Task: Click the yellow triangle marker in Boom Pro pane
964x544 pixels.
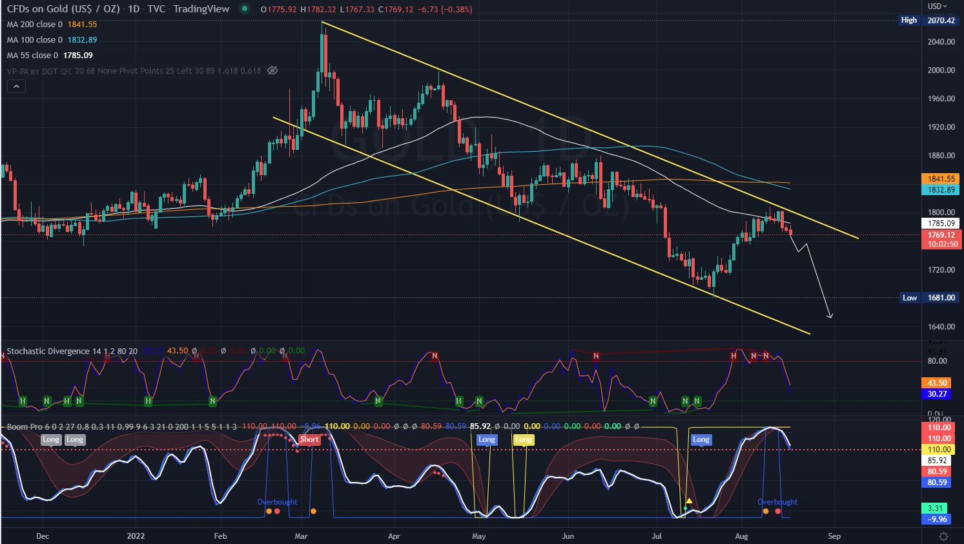Action: 689,501
